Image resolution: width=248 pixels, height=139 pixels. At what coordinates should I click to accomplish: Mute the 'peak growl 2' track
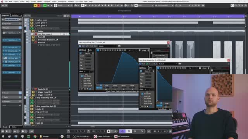pos(32,26)
